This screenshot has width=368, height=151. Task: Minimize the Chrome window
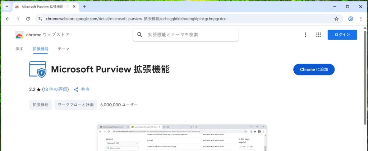(335, 7)
